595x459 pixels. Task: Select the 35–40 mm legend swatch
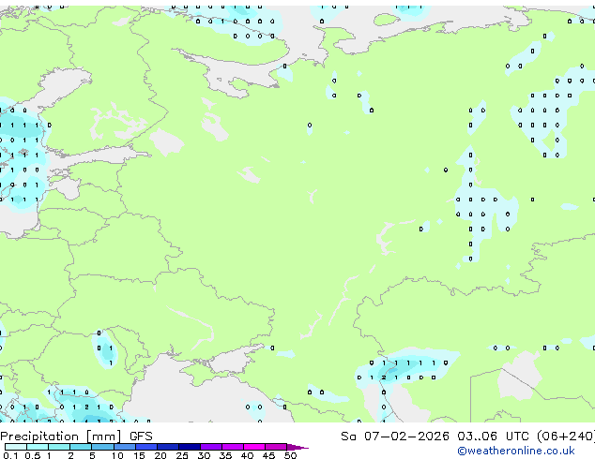point(233,447)
